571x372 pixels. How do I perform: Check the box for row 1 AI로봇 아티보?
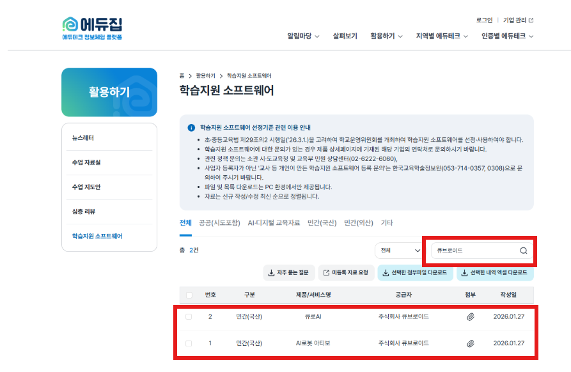tap(189, 343)
